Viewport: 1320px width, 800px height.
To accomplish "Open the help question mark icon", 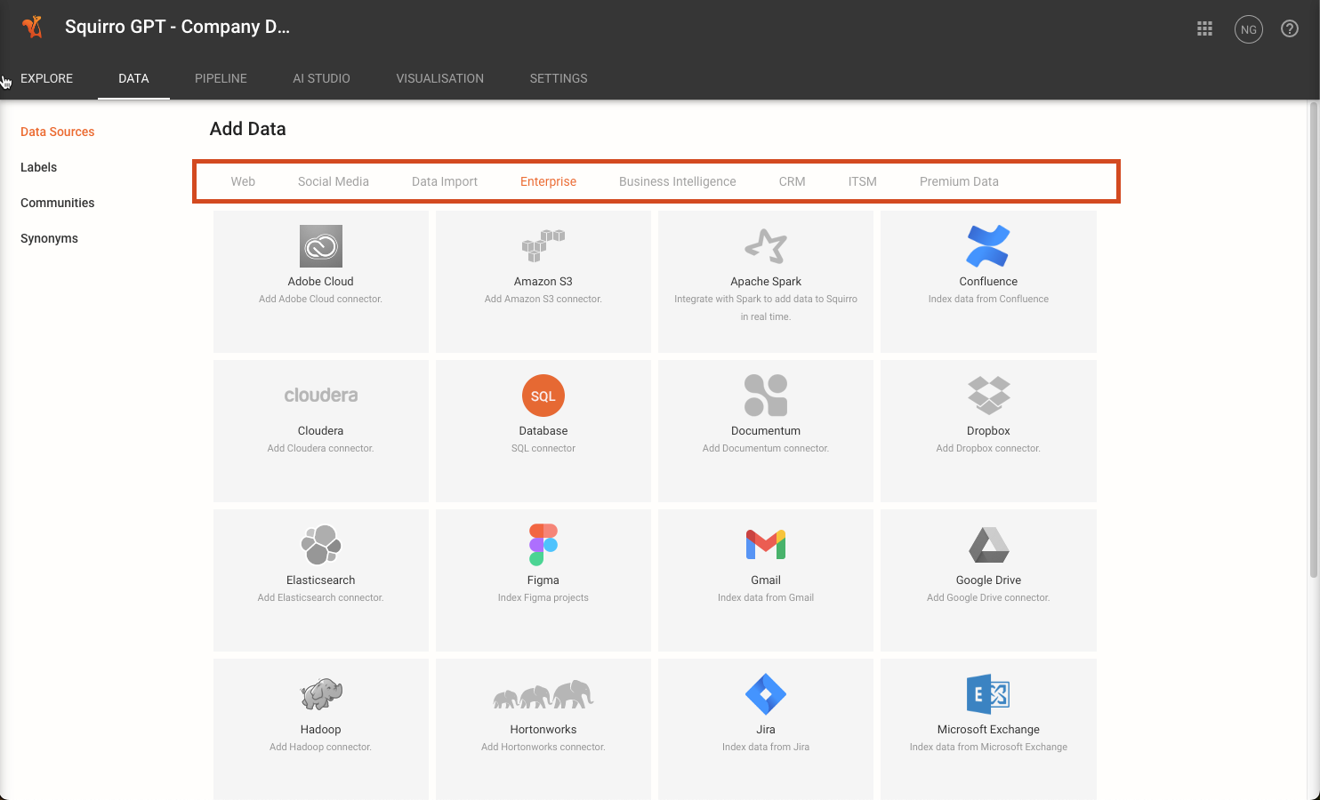I will (x=1290, y=29).
